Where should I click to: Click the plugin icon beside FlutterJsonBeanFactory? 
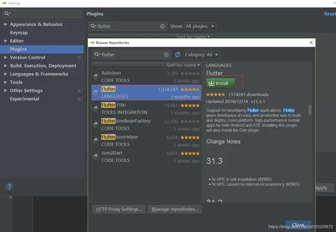click(x=96, y=124)
